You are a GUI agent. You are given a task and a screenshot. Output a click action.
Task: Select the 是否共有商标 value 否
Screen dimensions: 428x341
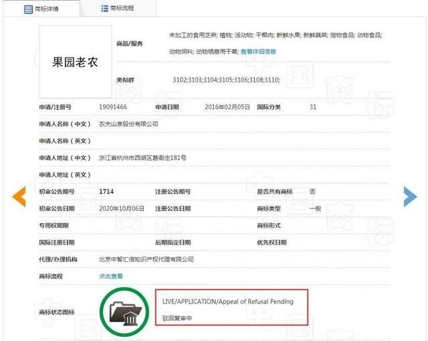point(312,192)
